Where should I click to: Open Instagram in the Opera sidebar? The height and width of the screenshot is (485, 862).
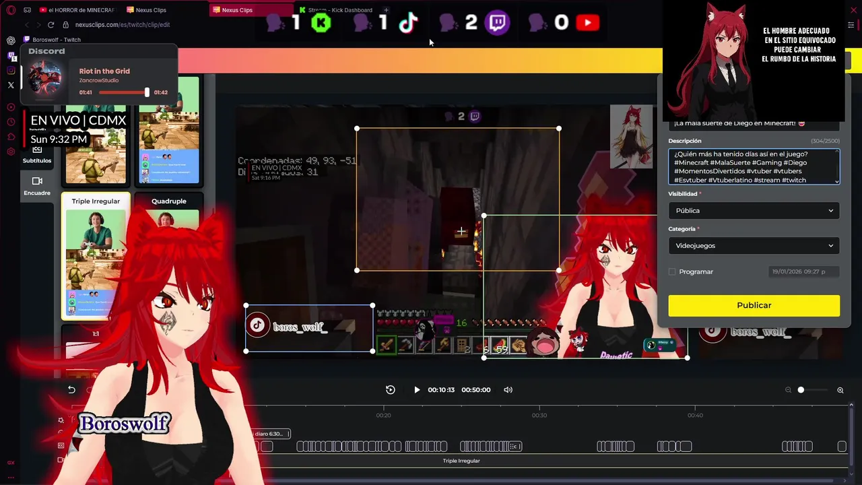coord(11,70)
